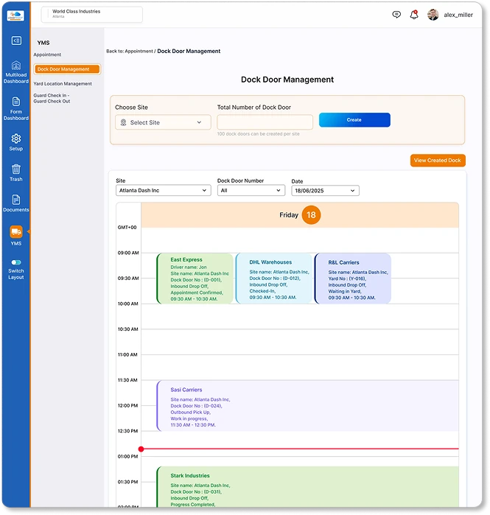Open the Form Dashboard

pyautogui.click(x=16, y=109)
